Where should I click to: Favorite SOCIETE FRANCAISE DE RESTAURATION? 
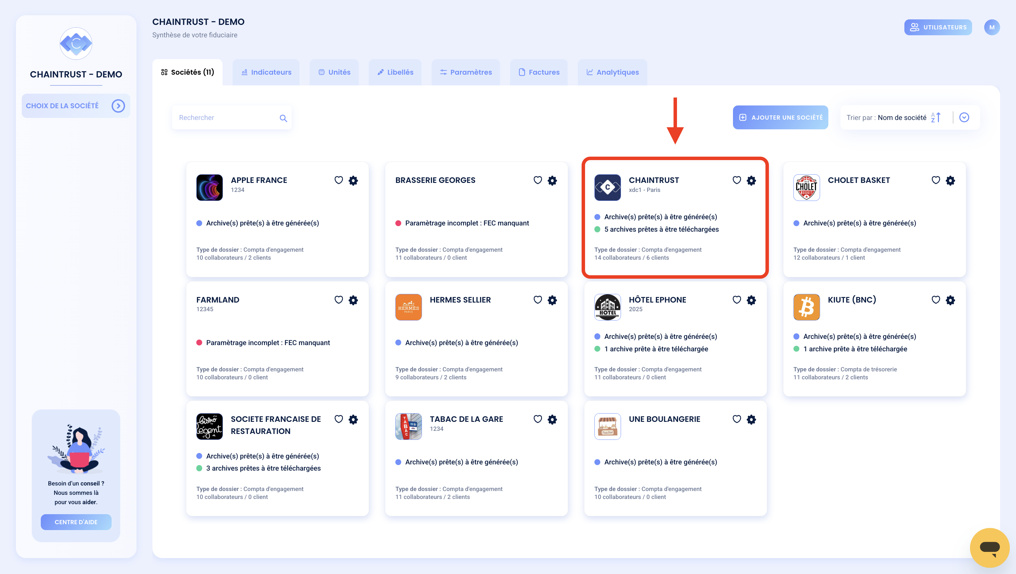[338, 419]
